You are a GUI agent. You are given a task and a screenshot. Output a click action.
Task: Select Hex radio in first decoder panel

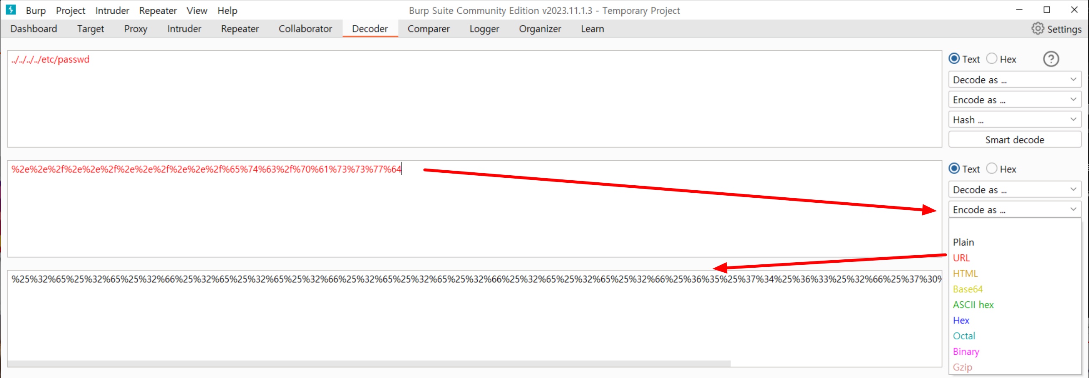pos(991,59)
